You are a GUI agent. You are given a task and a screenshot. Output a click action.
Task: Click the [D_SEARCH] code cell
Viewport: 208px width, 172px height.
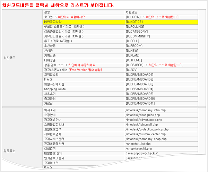[x=135, y=65]
